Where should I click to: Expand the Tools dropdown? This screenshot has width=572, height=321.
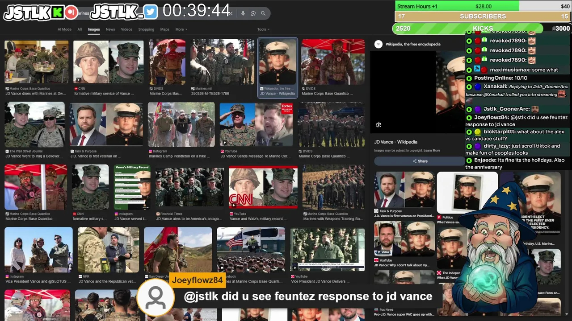pyautogui.click(x=263, y=29)
